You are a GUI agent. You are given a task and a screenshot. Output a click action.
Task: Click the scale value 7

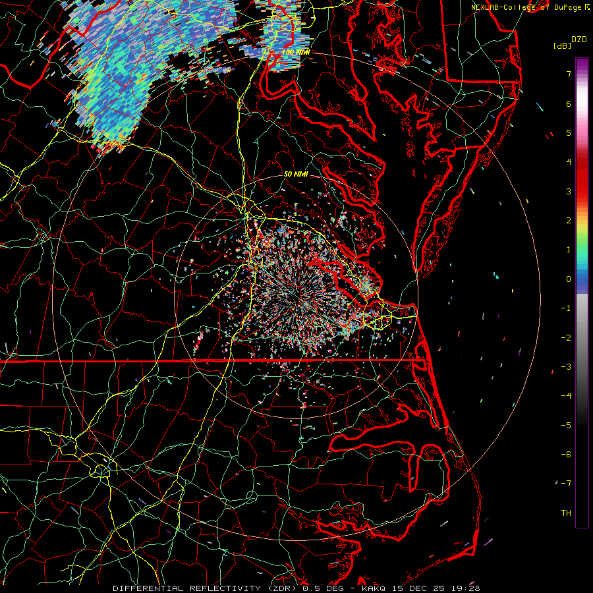pos(569,74)
